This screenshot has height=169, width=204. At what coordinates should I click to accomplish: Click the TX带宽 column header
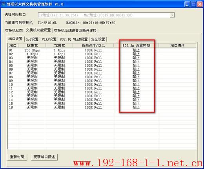pos(60,45)
